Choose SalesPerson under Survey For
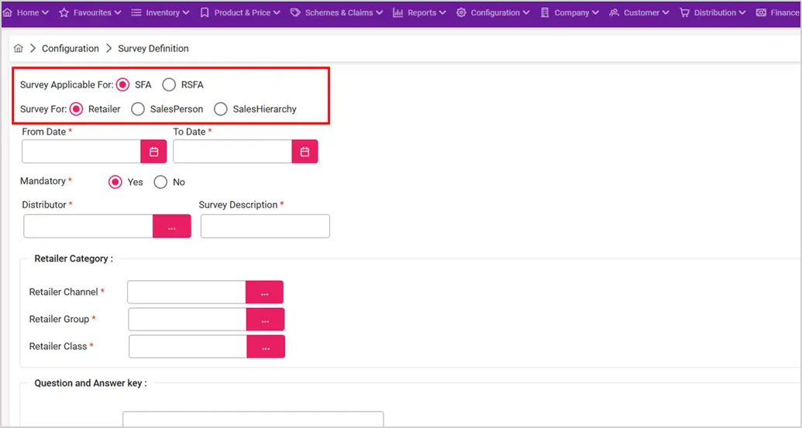 point(138,109)
